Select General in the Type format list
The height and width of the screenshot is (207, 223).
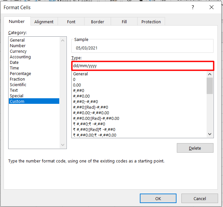point(139,74)
